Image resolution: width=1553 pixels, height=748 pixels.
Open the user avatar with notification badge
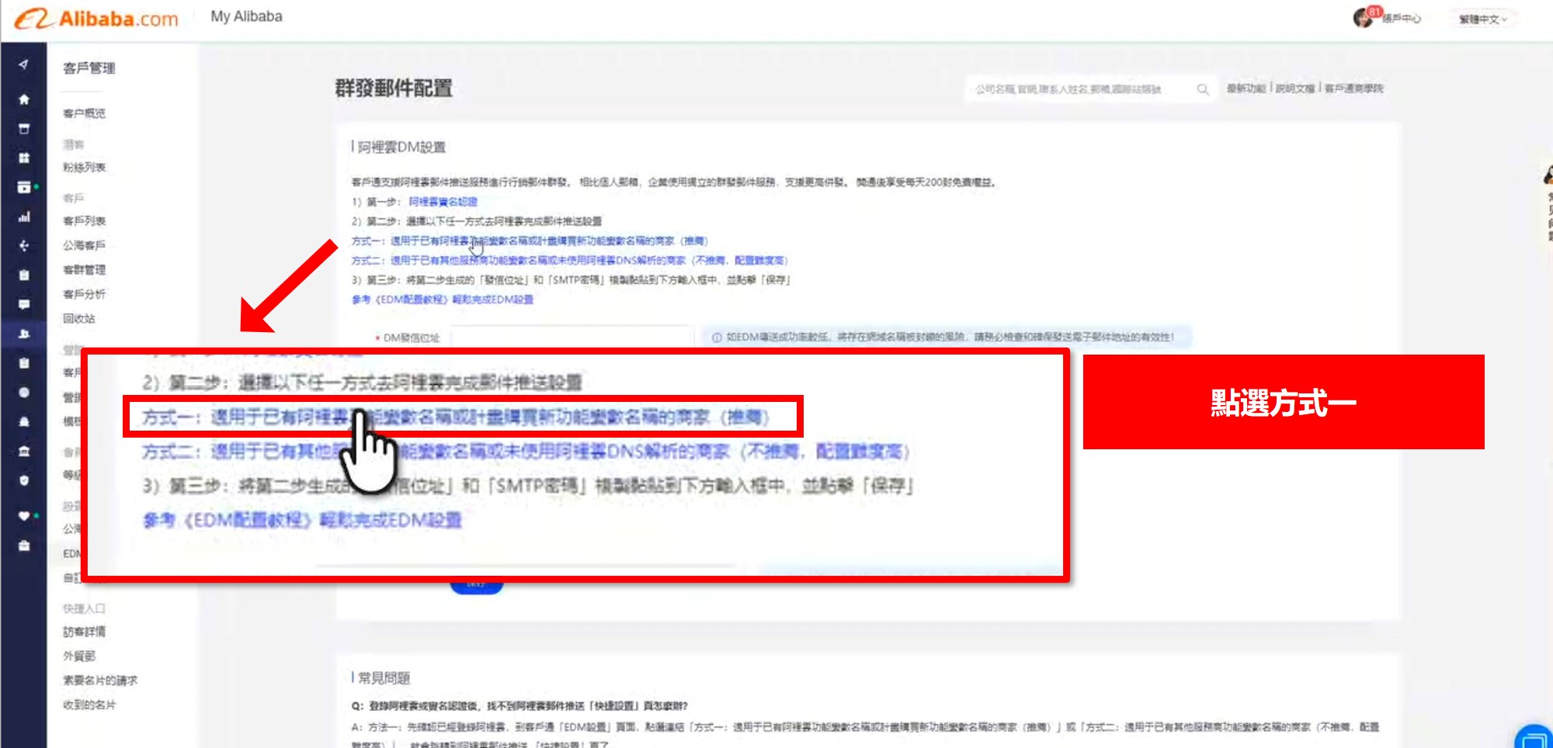tap(1364, 18)
